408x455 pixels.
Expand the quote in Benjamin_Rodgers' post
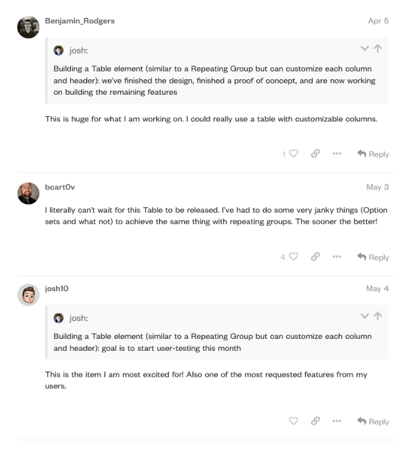point(365,49)
